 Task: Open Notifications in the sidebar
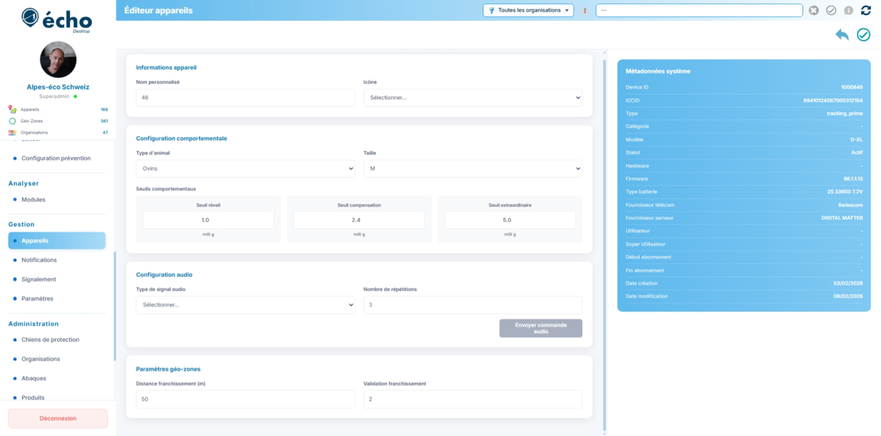click(39, 260)
